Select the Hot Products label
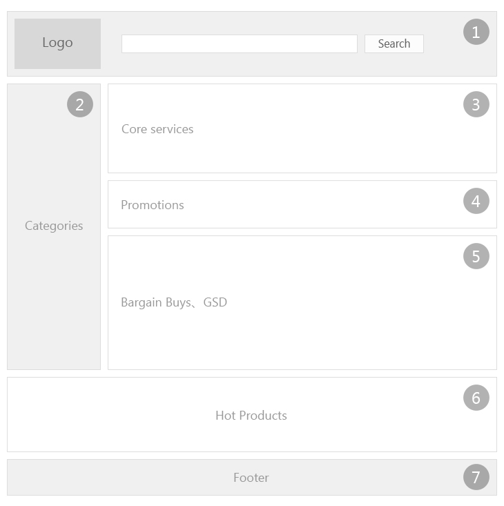The width and height of the screenshot is (504, 506). pos(251,416)
